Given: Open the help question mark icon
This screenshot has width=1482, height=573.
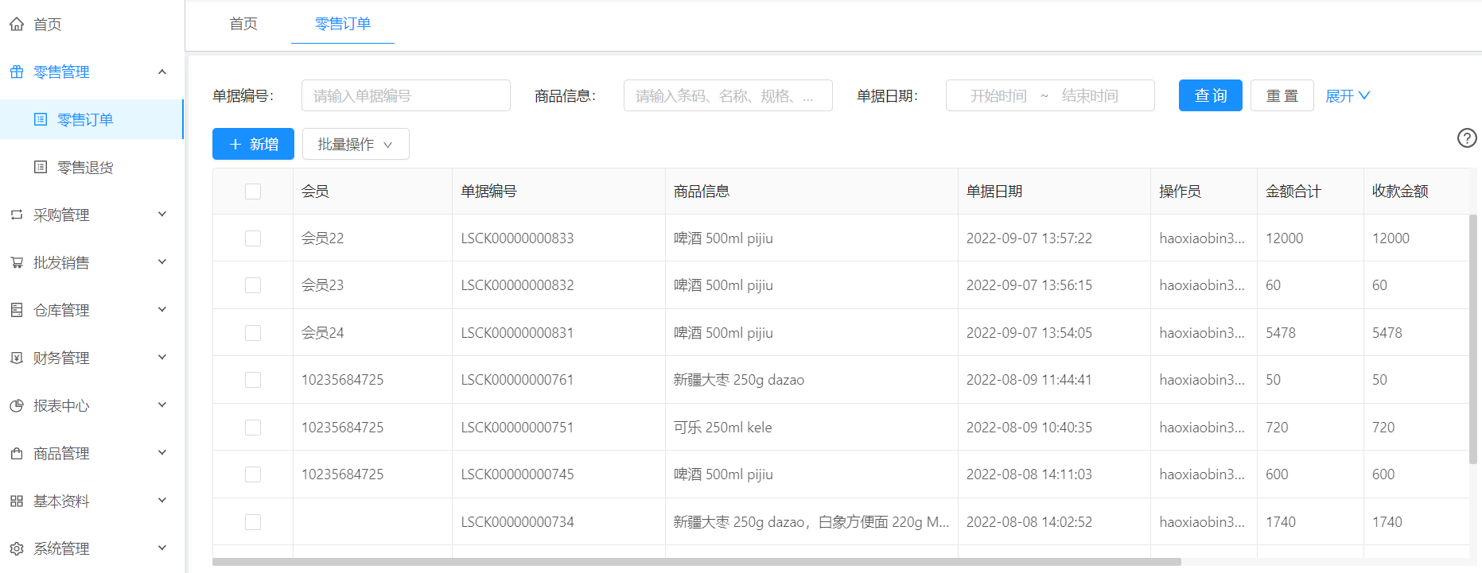Looking at the screenshot, I should coord(1466,138).
